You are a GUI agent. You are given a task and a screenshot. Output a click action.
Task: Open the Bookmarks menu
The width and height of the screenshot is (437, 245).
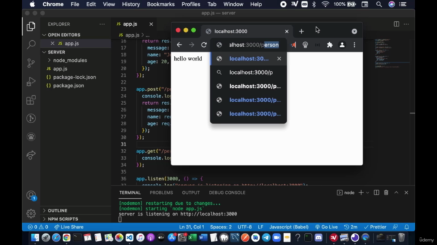[160, 4]
